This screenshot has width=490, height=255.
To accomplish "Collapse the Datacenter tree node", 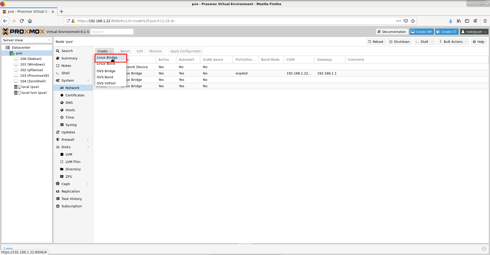I will click(x=4, y=48).
